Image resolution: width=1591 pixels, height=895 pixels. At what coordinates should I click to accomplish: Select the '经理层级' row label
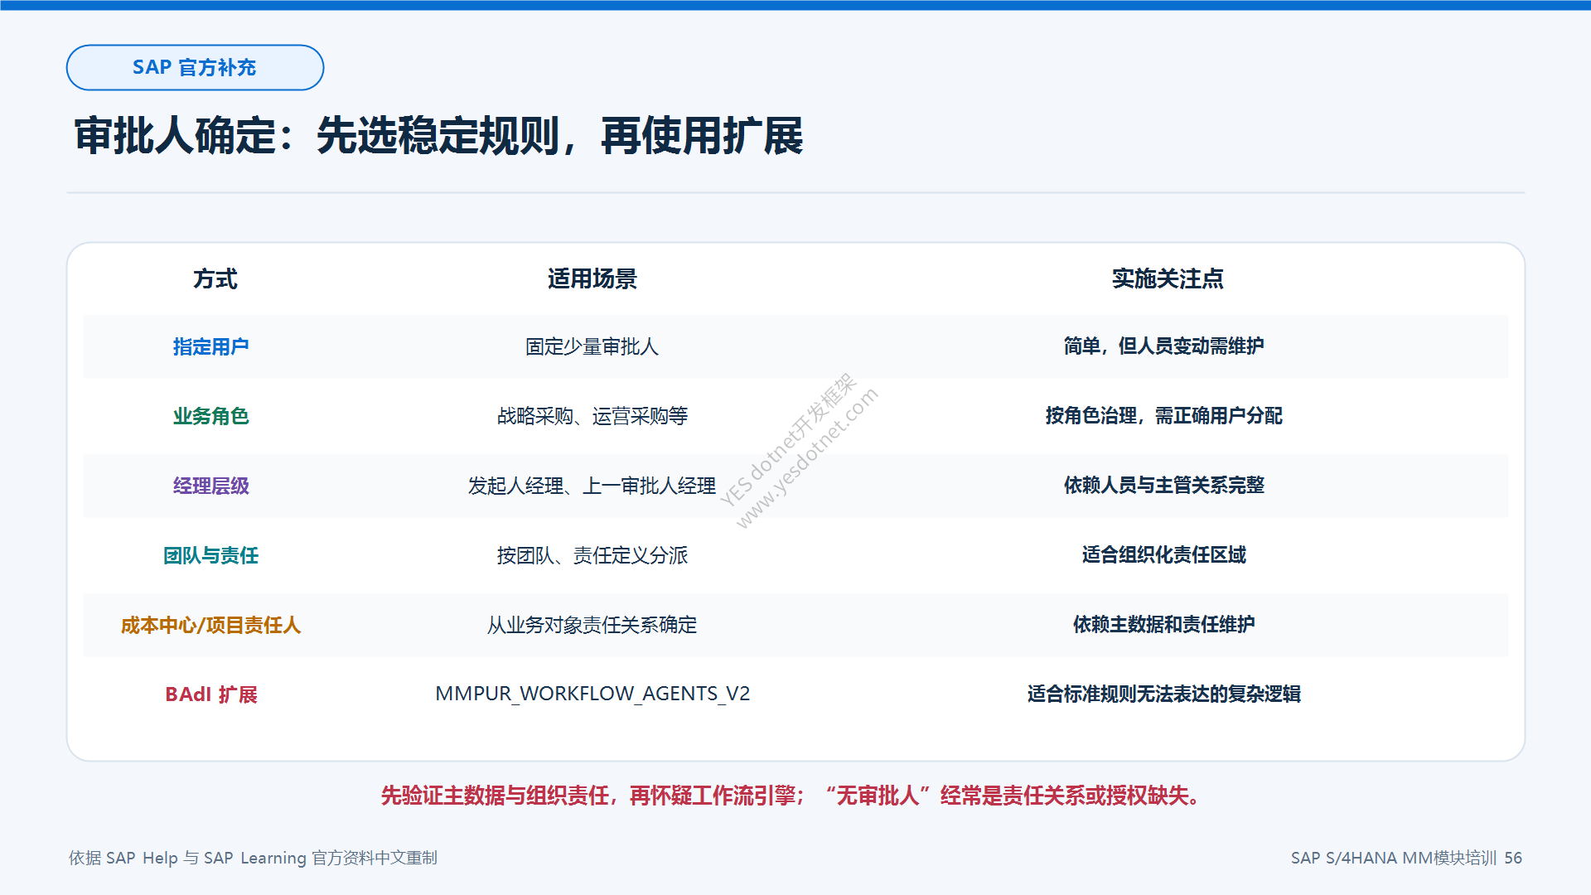coord(210,486)
